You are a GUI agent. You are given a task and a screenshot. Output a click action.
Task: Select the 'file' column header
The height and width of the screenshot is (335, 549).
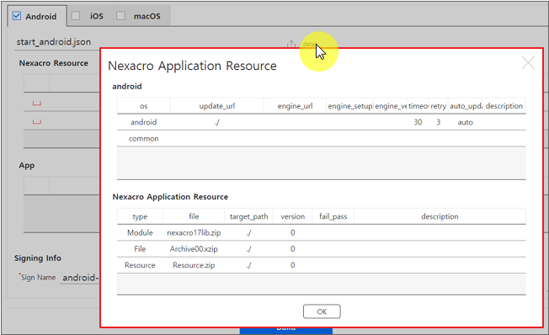pos(194,216)
